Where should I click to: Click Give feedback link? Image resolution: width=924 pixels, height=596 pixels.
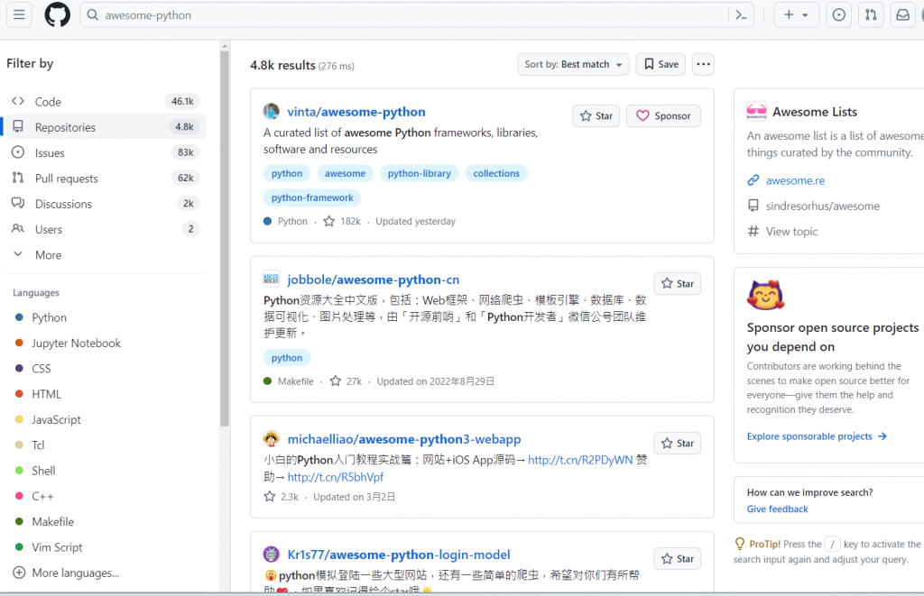pyautogui.click(x=777, y=509)
